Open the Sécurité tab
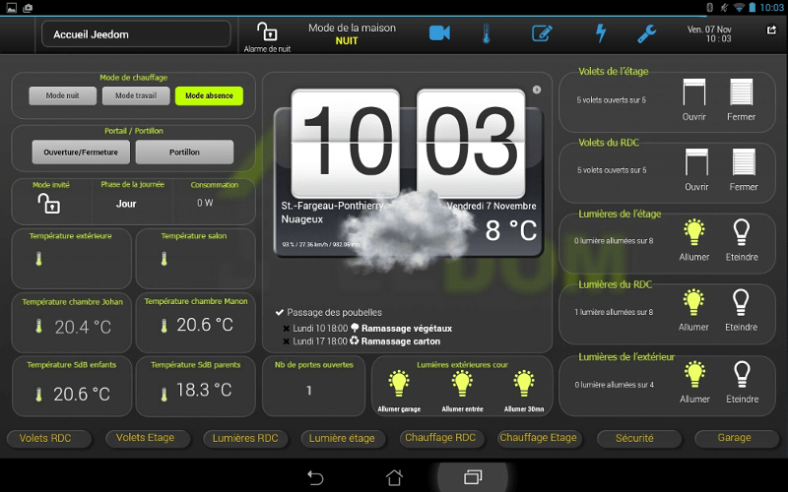The image size is (788, 492). (x=634, y=438)
